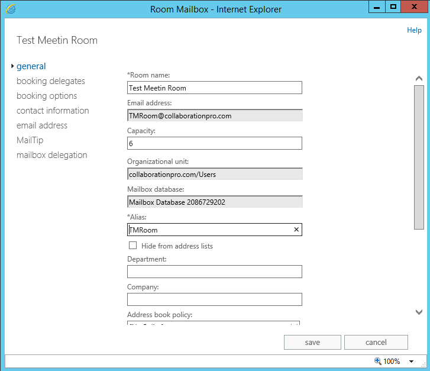Viewport: 430px width, 371px height.
Task: Click the vertical scrollbar thumb
Action: click(x=419, y=157)
